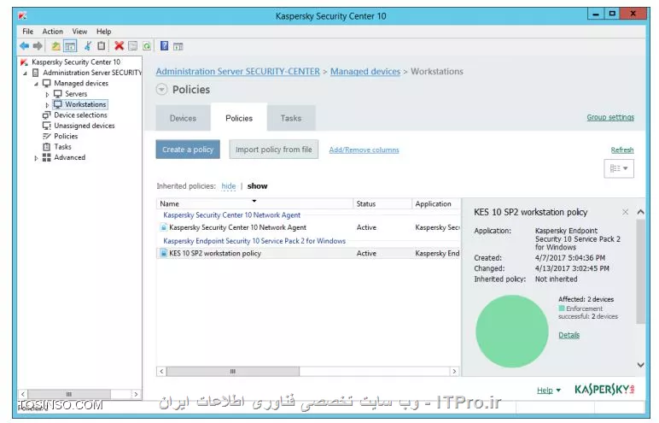The height and width of the screenshot is (423, 659).
Task: Click the up one level folder icon
Action: [55, 46]
